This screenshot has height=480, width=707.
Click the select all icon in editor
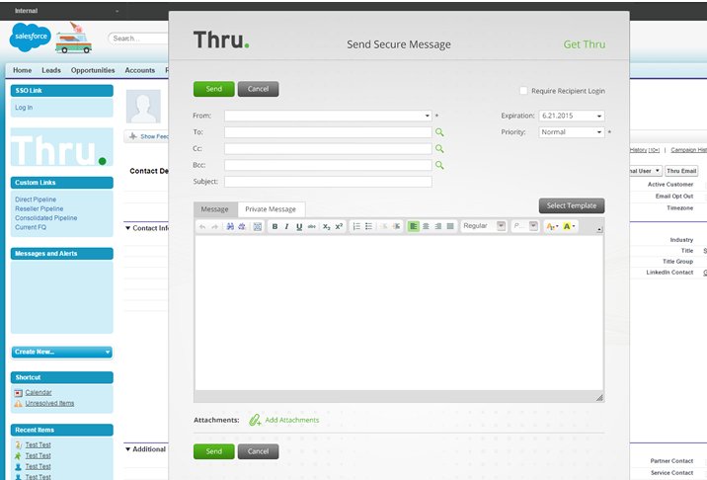257,226
